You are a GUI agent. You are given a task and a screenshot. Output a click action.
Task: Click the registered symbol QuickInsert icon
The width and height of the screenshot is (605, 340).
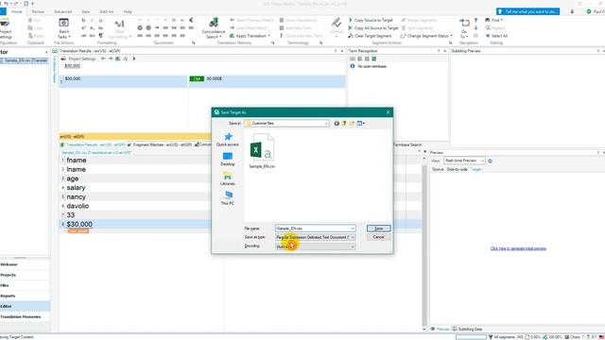click(x=148, y=28)
